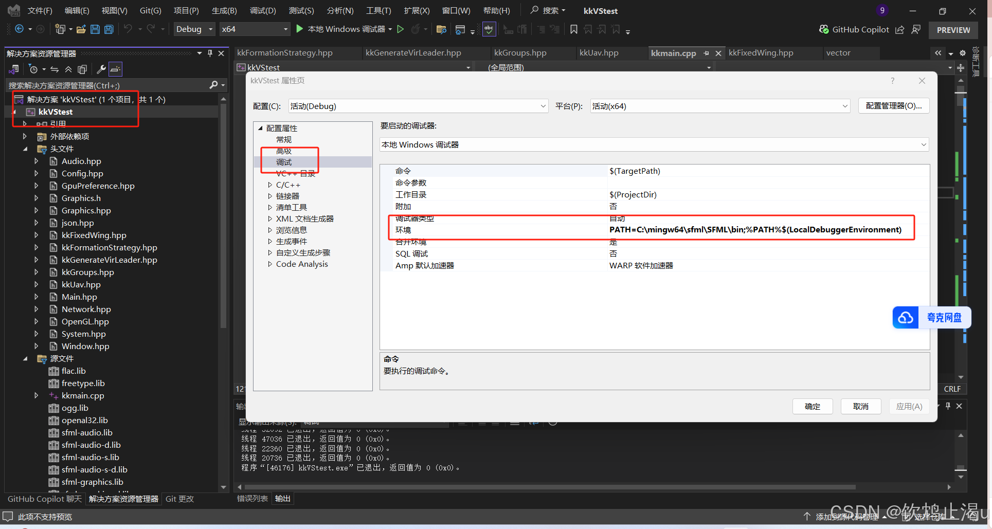Select the GitHub Copilot icon in the title bar
This screenshot has height=529, width=992.
823,29
